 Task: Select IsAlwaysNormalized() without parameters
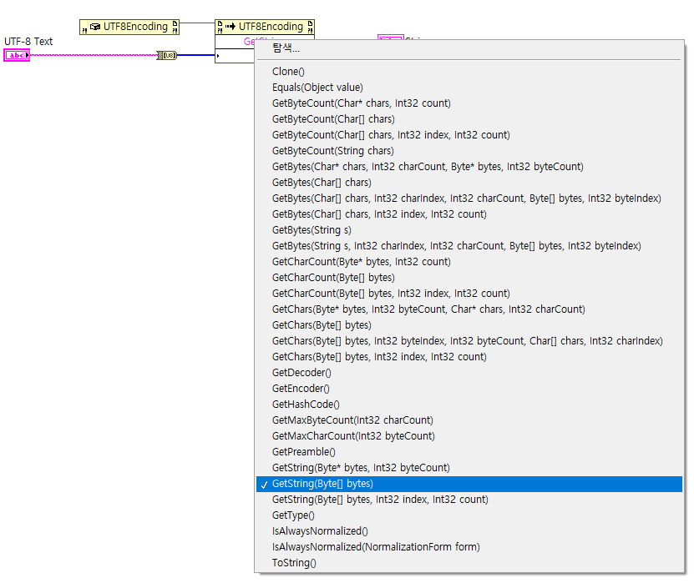coord(469,531)
